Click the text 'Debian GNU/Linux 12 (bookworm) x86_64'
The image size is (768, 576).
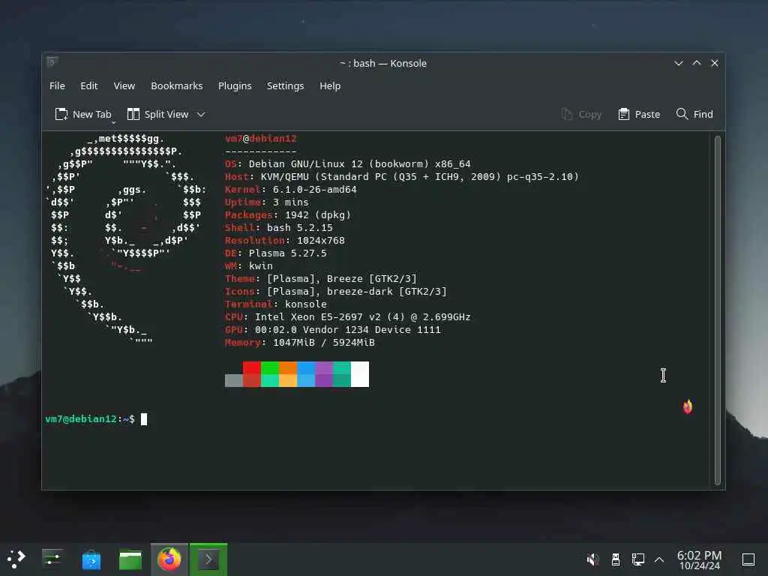point(359,164)
